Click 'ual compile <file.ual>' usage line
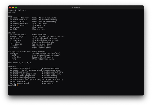Viewport: 152px width, 106px height. point(19,18)
